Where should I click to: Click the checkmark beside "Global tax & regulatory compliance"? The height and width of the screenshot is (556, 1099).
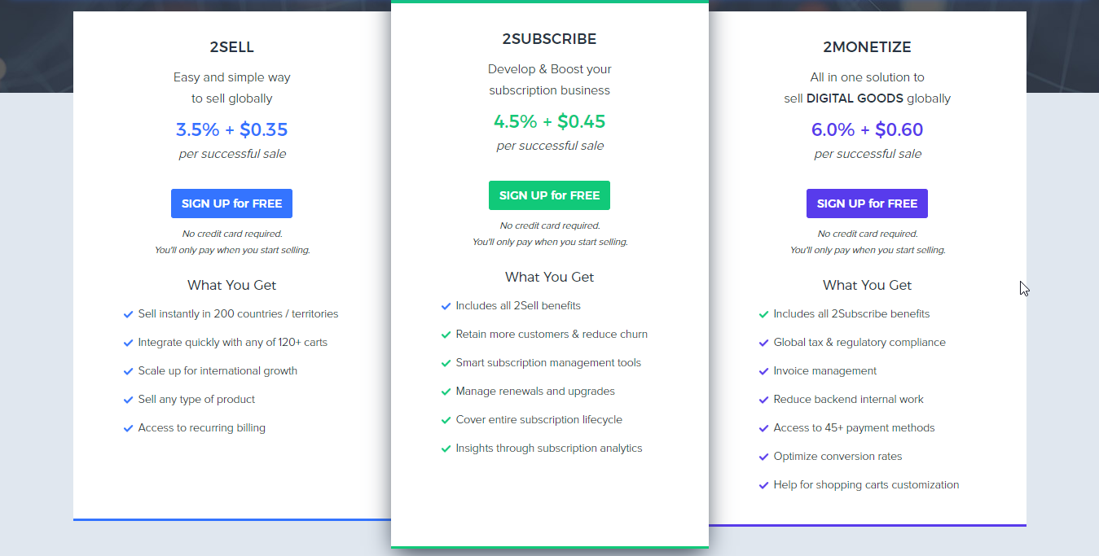764,342
